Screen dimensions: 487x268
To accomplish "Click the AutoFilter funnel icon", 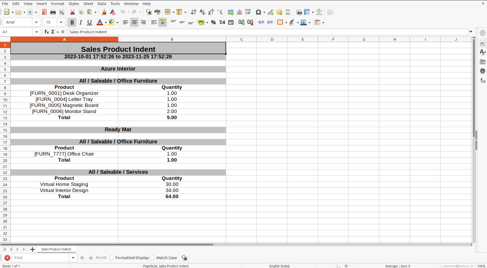I will pyautogui.click(x=220, y=12).
